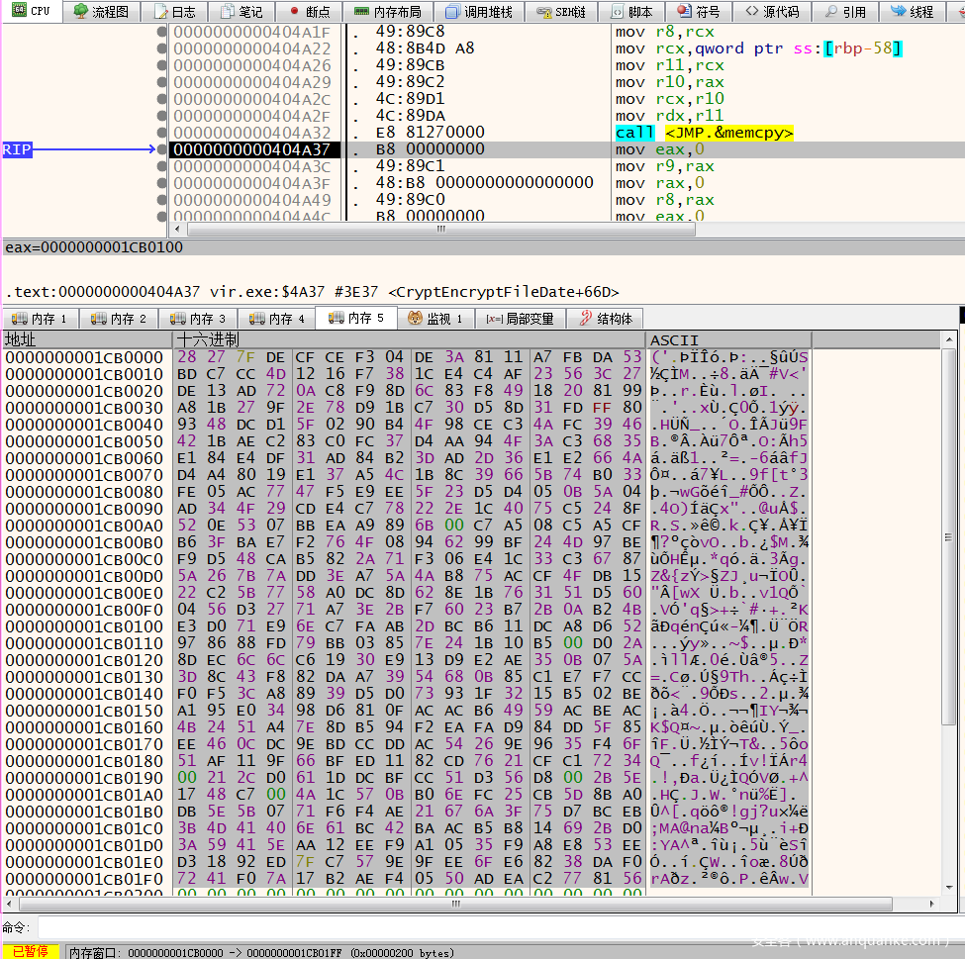Toggle breakpoint dot at address 0000000000404A1F
The height and width of the screenshot is (959, 965).
pos(161,32)
